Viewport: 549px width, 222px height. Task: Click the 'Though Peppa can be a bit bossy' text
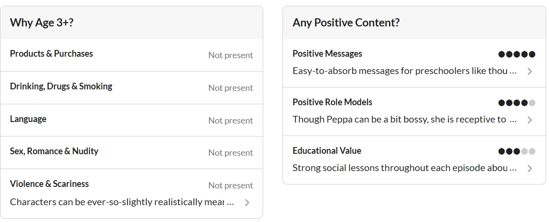click(399, 120)
